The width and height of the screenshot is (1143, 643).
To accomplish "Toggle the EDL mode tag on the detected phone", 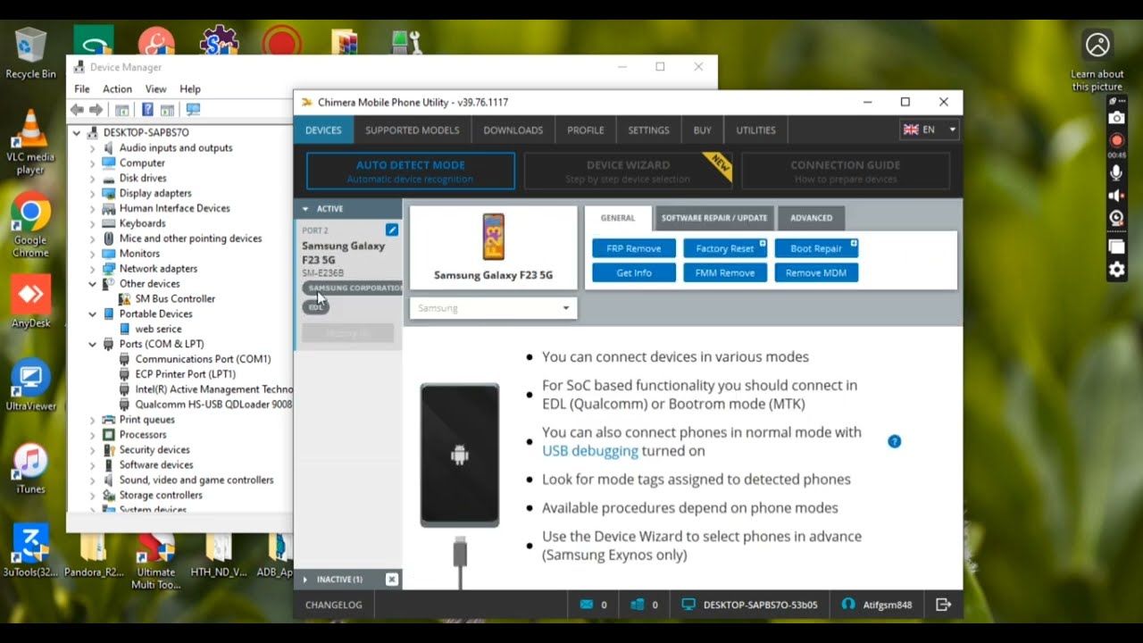I will click(x=316, y=306).
